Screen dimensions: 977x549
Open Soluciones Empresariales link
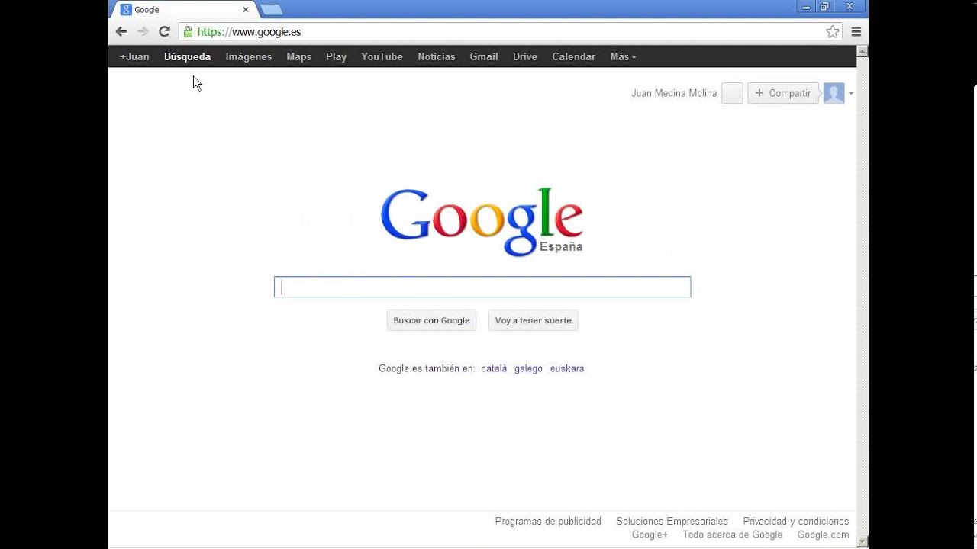672,522
